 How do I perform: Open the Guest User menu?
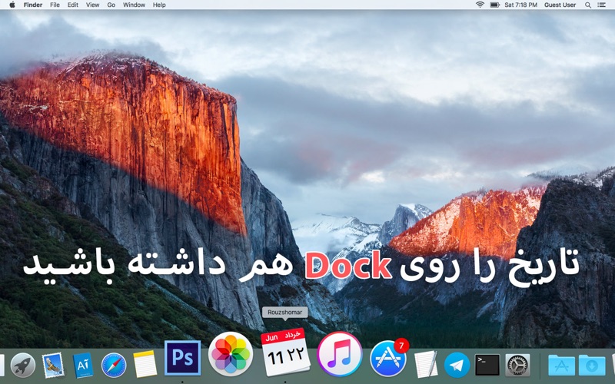point(560,5)
